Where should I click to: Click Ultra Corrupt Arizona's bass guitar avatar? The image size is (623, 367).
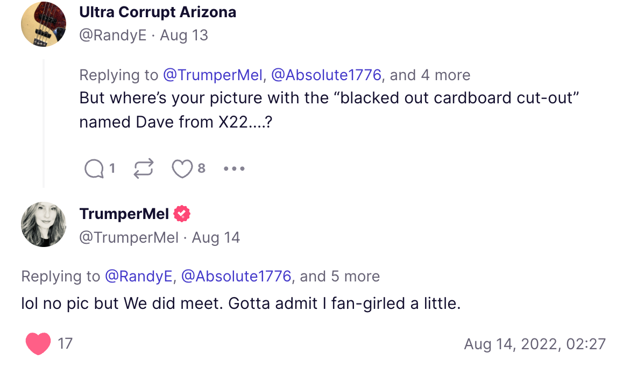pyautogui.click(x=43, y=24)
